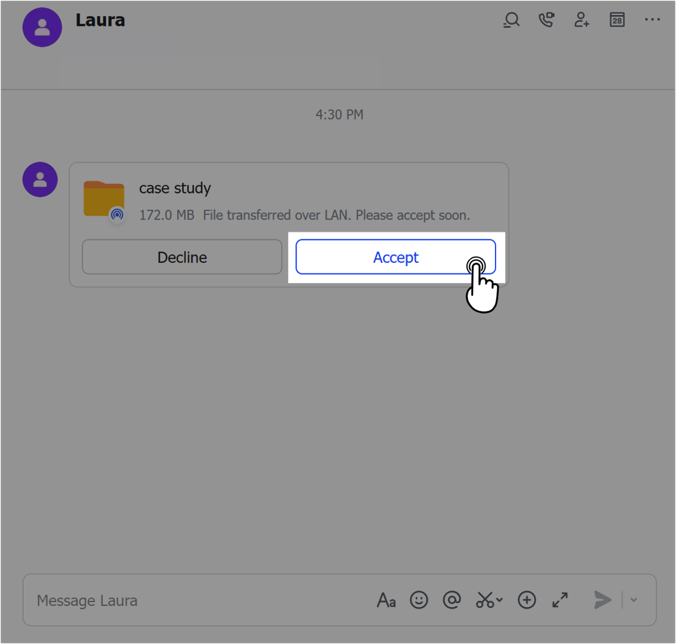Decline the case study file transfer
This screenshot has width=676, height=644.
(x=182, y=257)
